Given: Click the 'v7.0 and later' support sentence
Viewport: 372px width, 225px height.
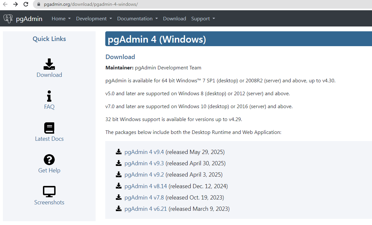Looking at the screenshot, I should 199,107.
